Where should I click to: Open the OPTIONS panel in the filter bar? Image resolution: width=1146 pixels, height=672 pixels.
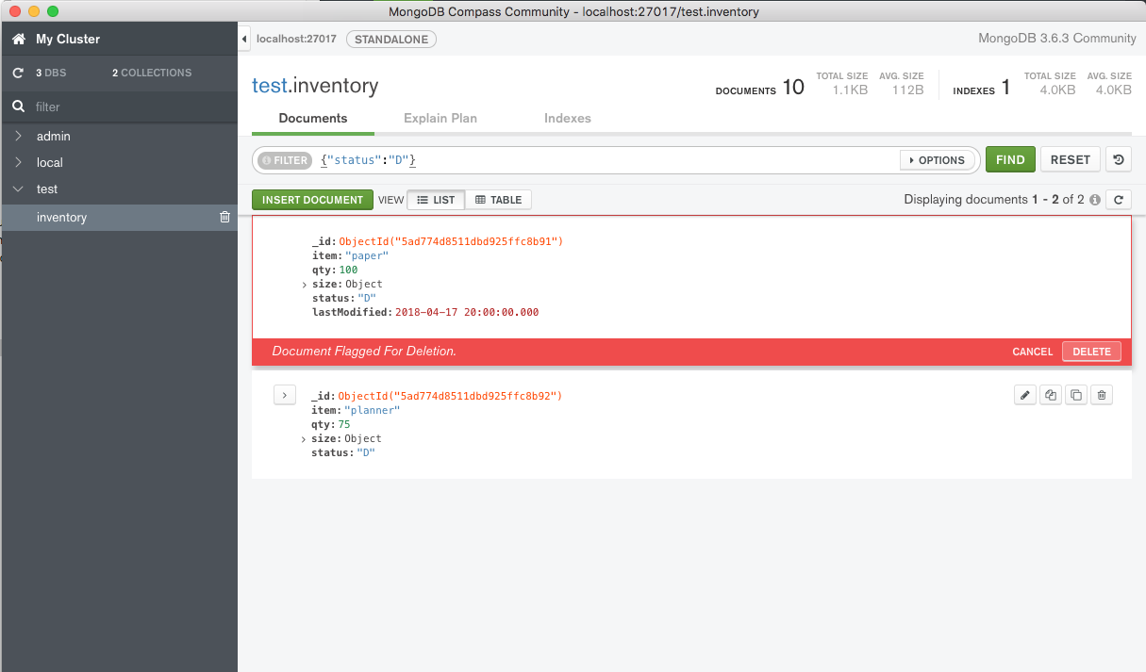pyautogui.click(x=938, y=159)
